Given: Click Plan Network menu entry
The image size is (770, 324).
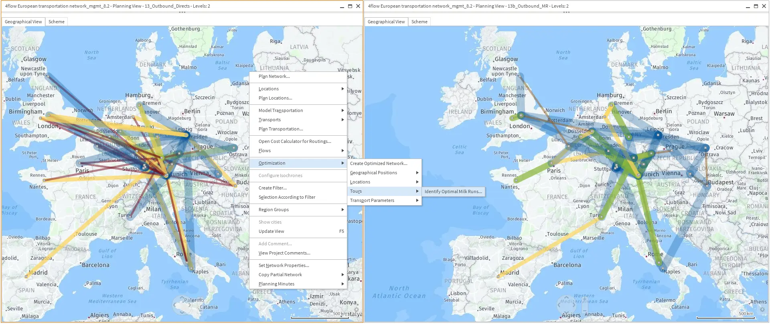Looking at the screenshot, I should point(274,76).
